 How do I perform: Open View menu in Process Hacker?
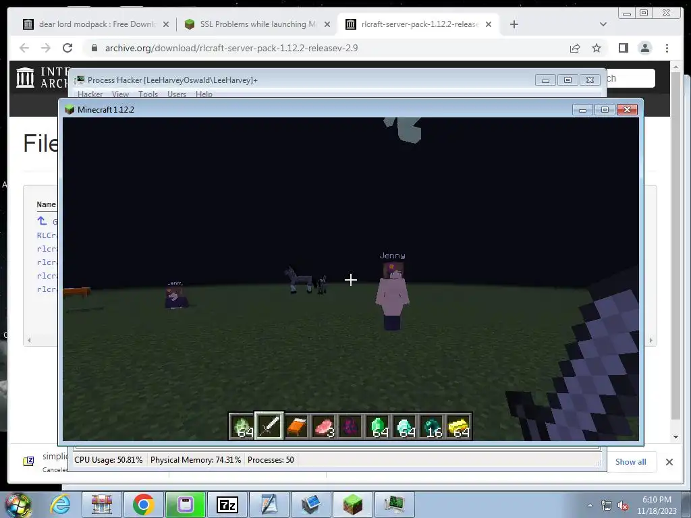(x=120, y=94)
